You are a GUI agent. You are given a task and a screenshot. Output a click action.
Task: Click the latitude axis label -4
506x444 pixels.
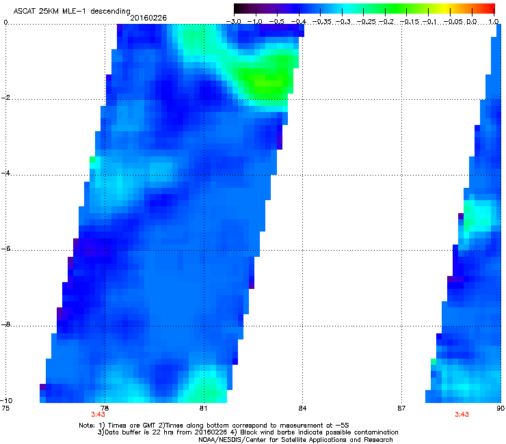tap(6, 173)
